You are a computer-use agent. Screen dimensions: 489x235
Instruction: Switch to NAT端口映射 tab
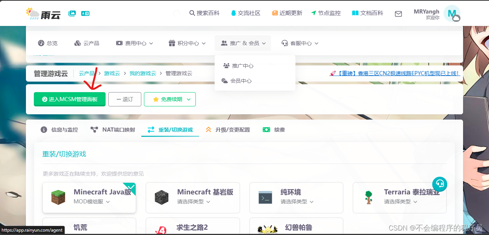click(113, 130)
